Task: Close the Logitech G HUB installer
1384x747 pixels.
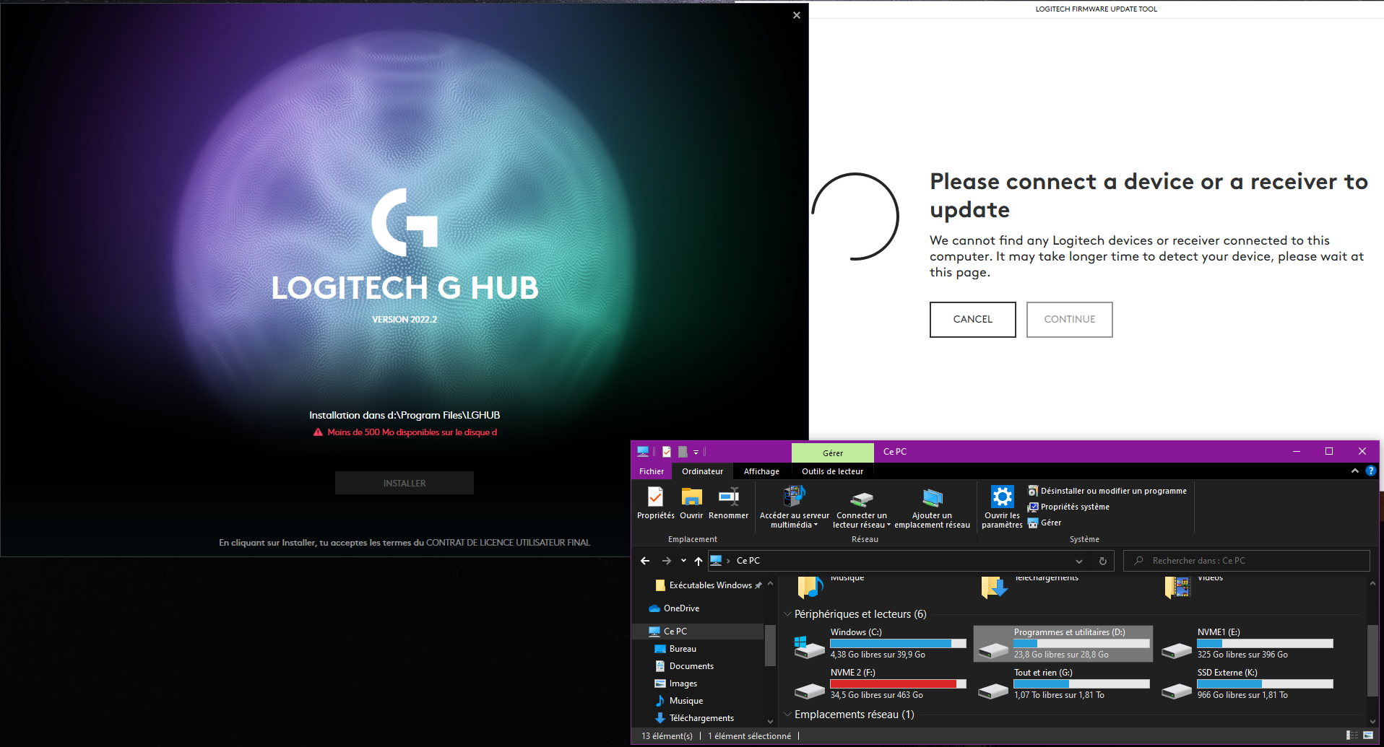Action: tap(797, 15)
